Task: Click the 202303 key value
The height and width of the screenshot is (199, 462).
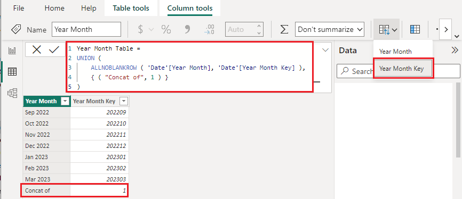Action: pyautogui.click(x=100, y=179)
